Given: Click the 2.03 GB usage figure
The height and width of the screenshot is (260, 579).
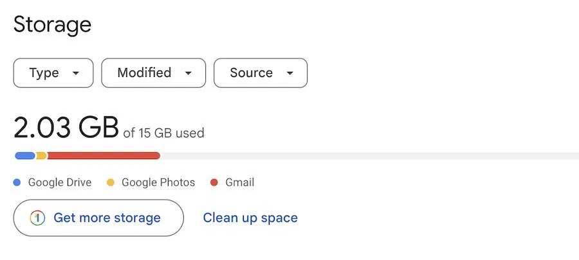Looking at the screenshot, I should tap(66, 128).
